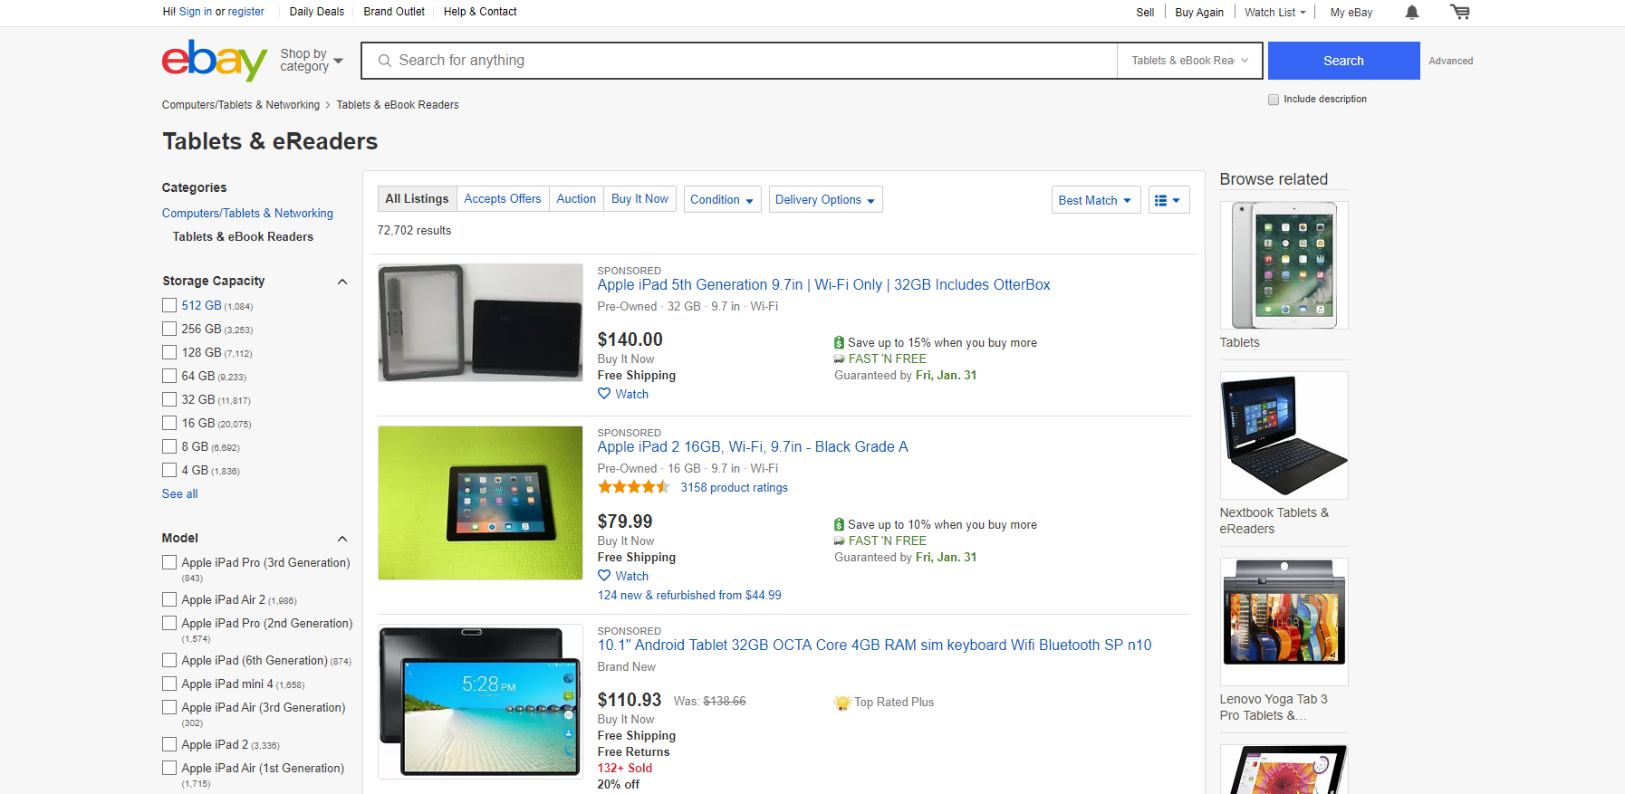The width and height of the screenshot is (1625, 794).
Task: Open 3158 product ratings link
Action: coord(735,487)
